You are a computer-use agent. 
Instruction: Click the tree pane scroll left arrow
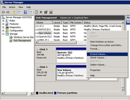click(x=2, y=93)
